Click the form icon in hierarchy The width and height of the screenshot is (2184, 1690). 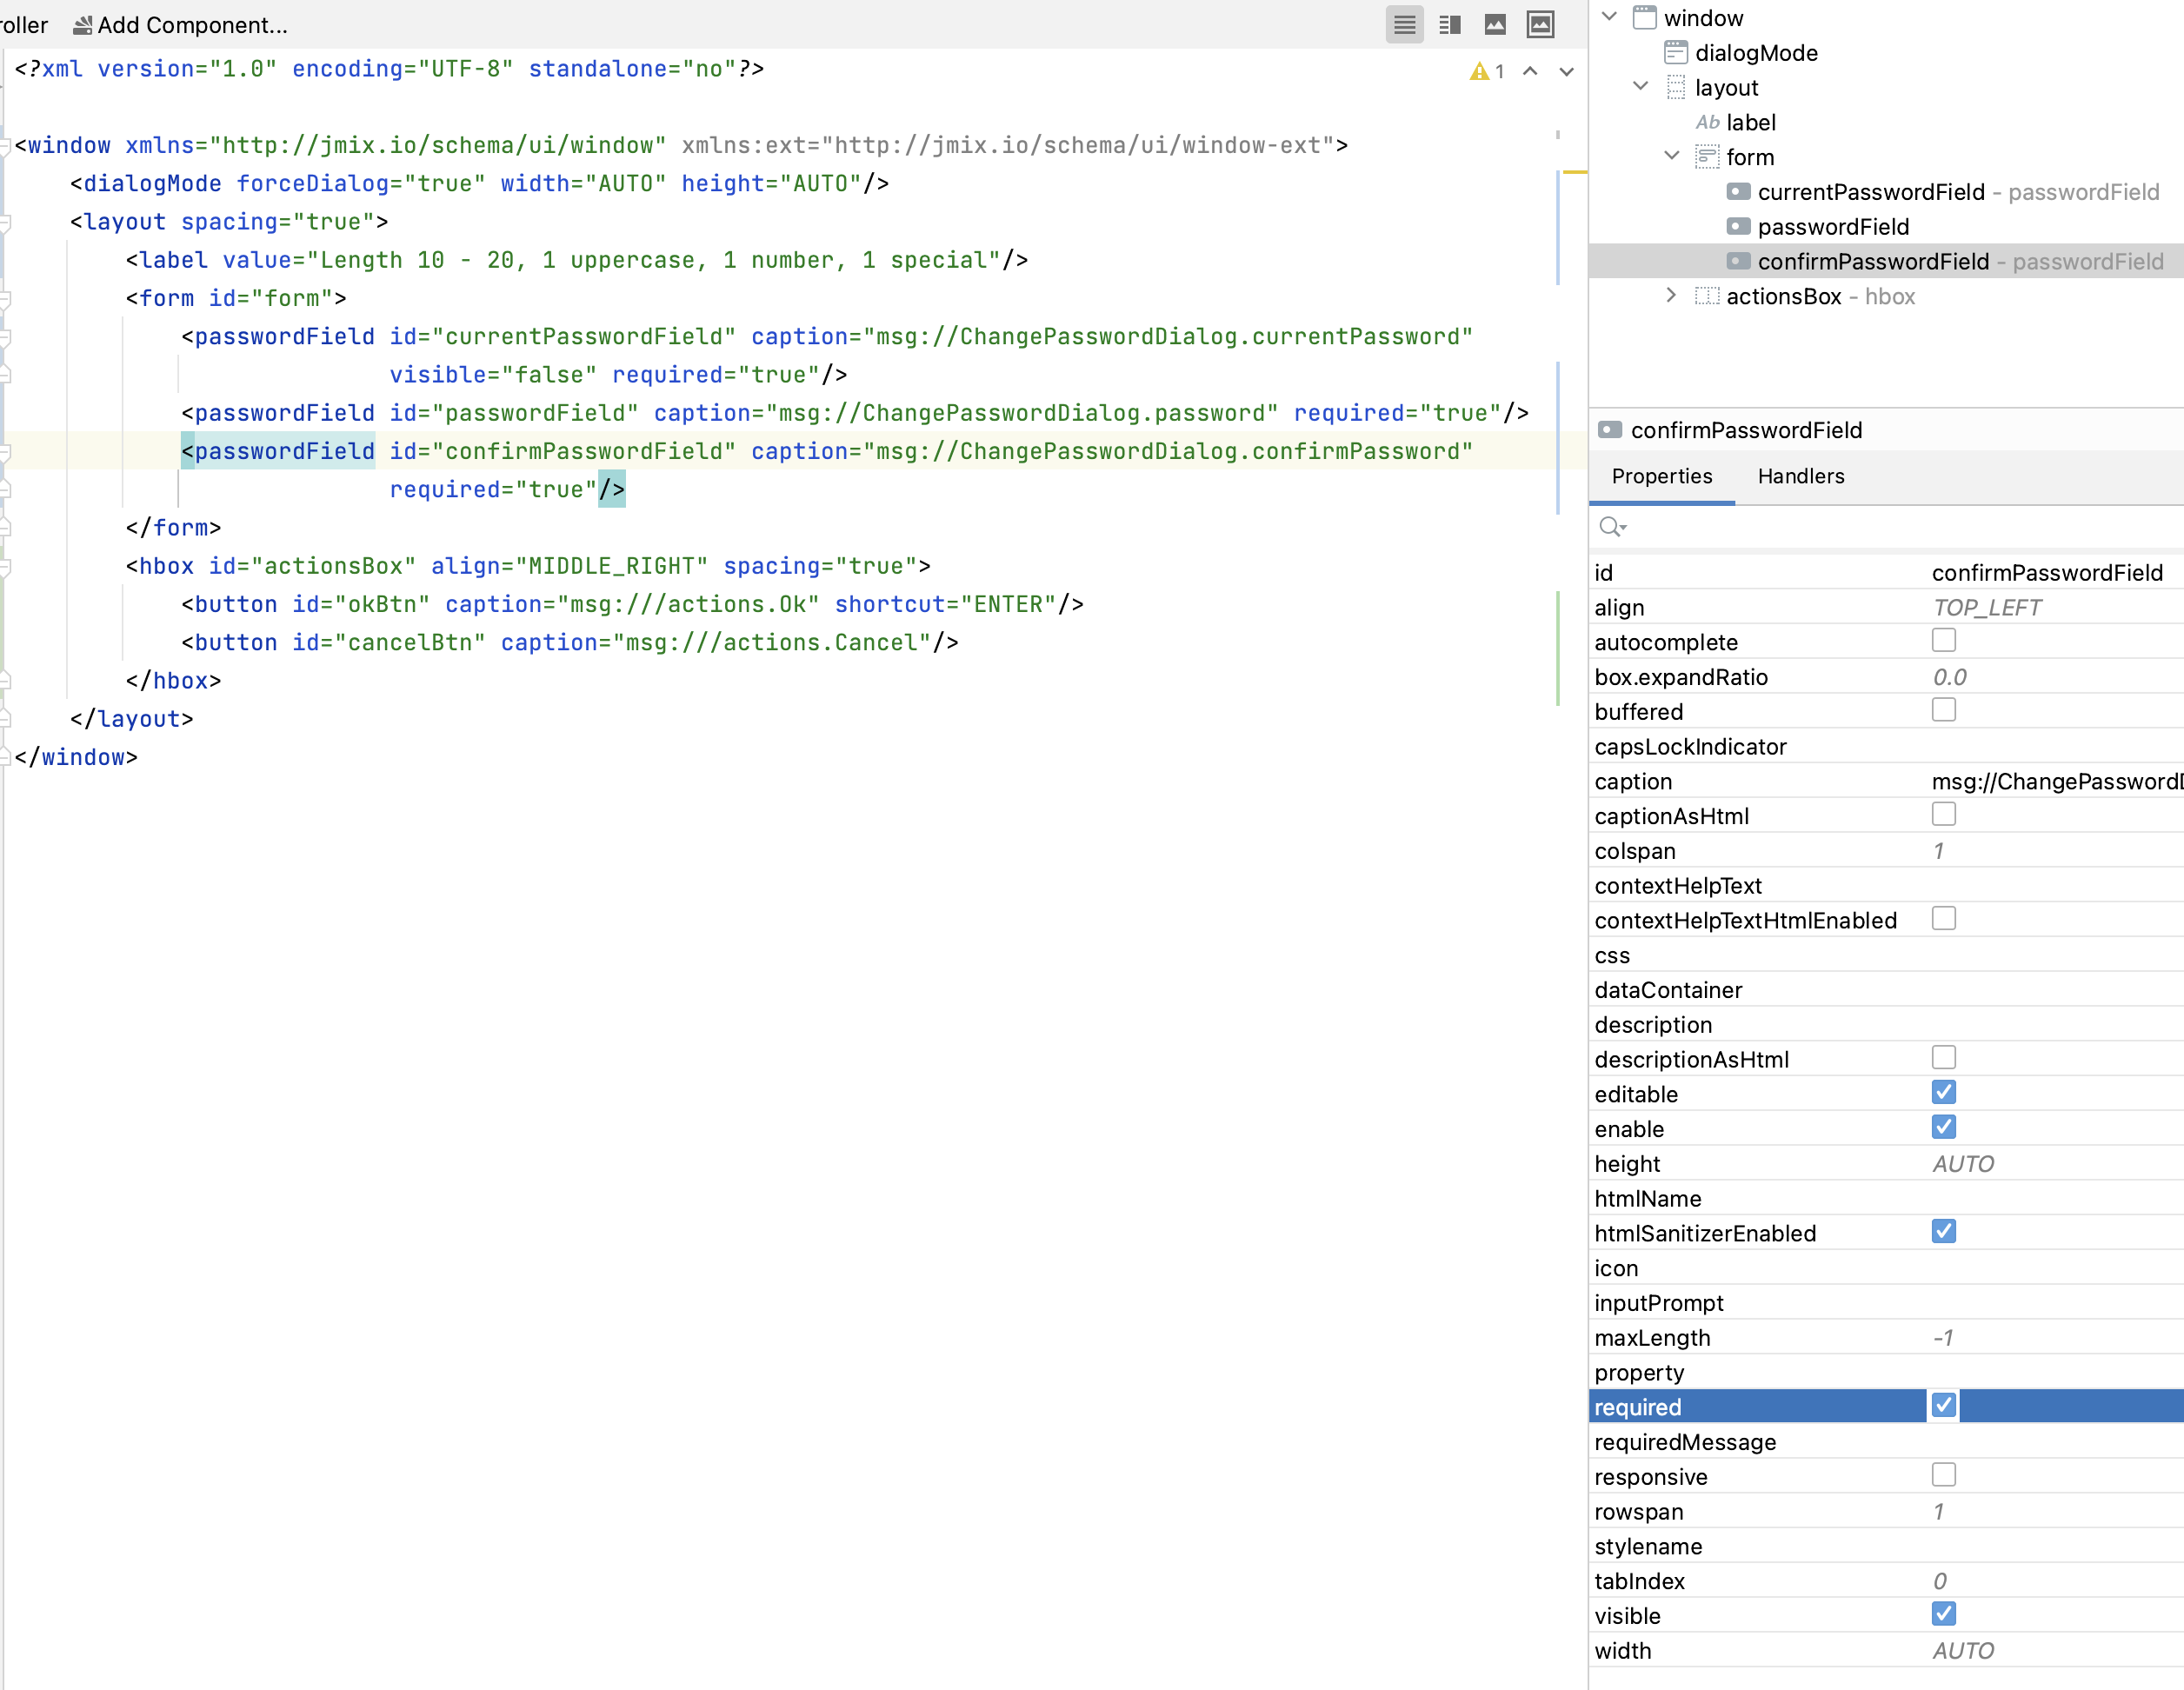click(1707, 156)
